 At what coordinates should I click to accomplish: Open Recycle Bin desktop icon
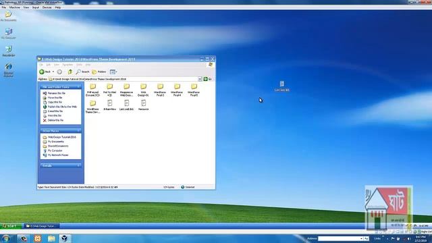(9, 51)
